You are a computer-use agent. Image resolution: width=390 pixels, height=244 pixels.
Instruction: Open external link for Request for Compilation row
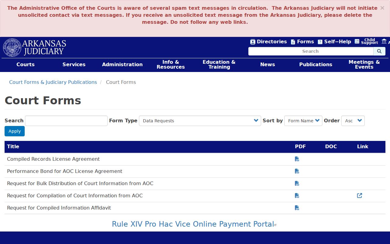tap(360, 196)
